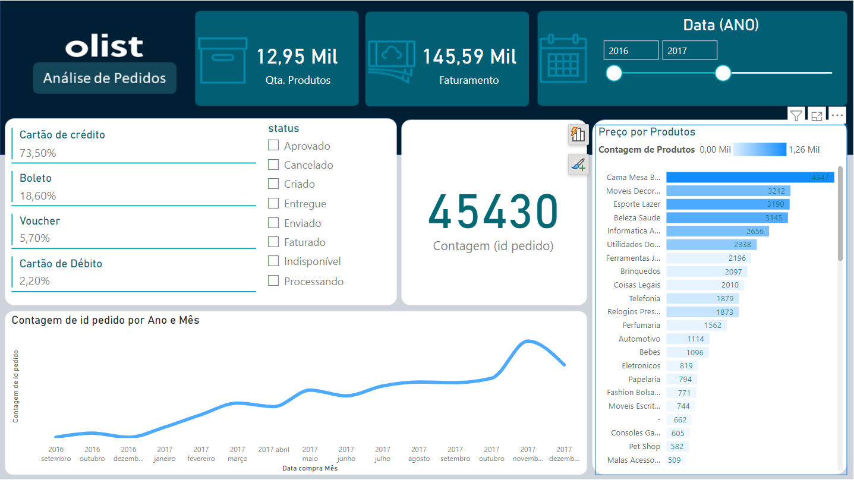
Task: Click the focus mode expand icon
Action: tap(817, 116)
